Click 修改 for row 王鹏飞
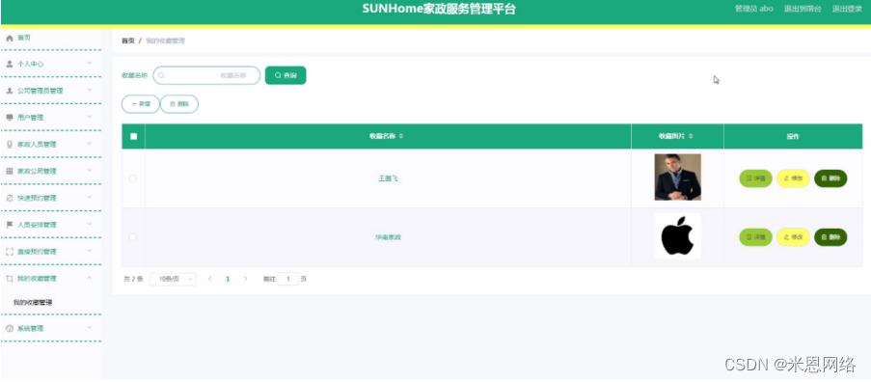 coord(793,178)
